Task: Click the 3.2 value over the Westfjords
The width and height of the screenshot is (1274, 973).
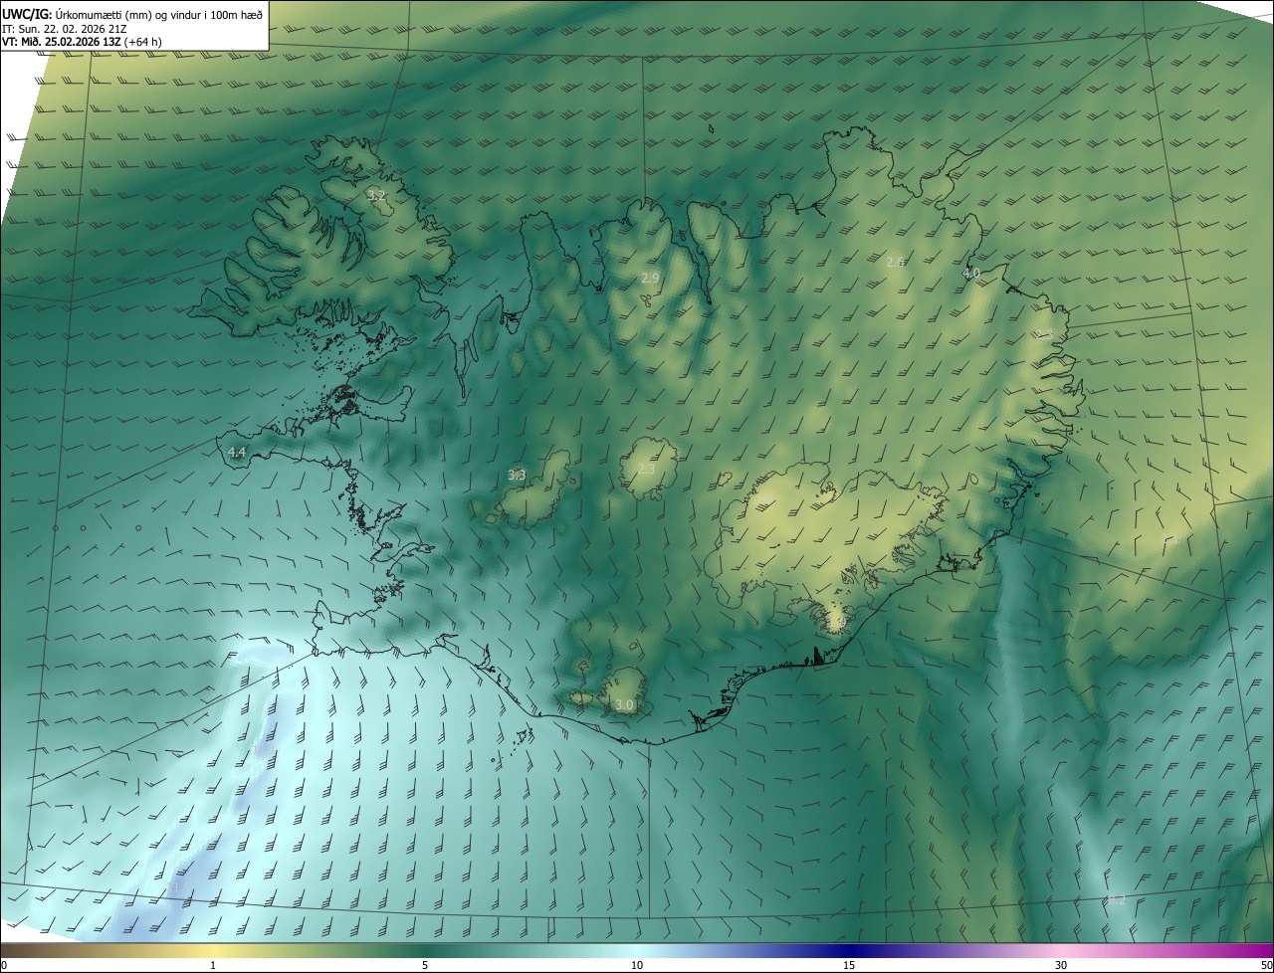Action: point(376,195)
